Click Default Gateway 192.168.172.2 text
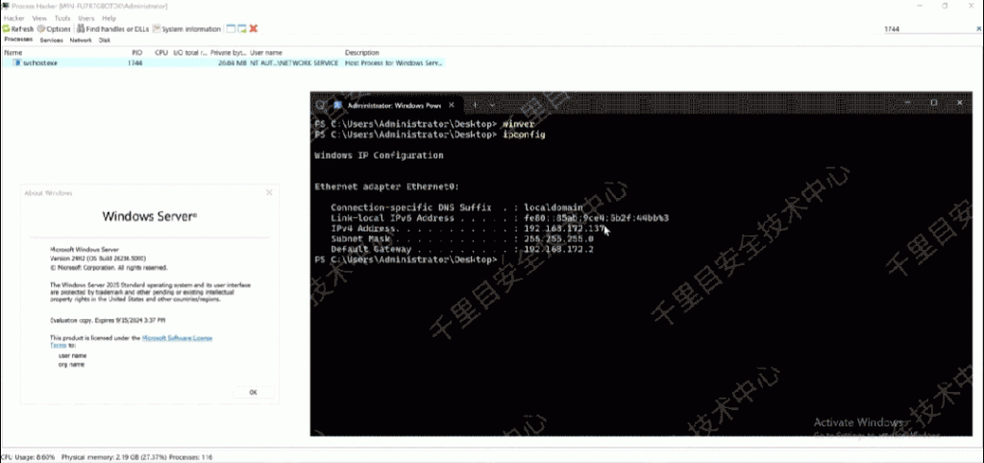This screenshot has width=984, height=463. coord(558,250)
